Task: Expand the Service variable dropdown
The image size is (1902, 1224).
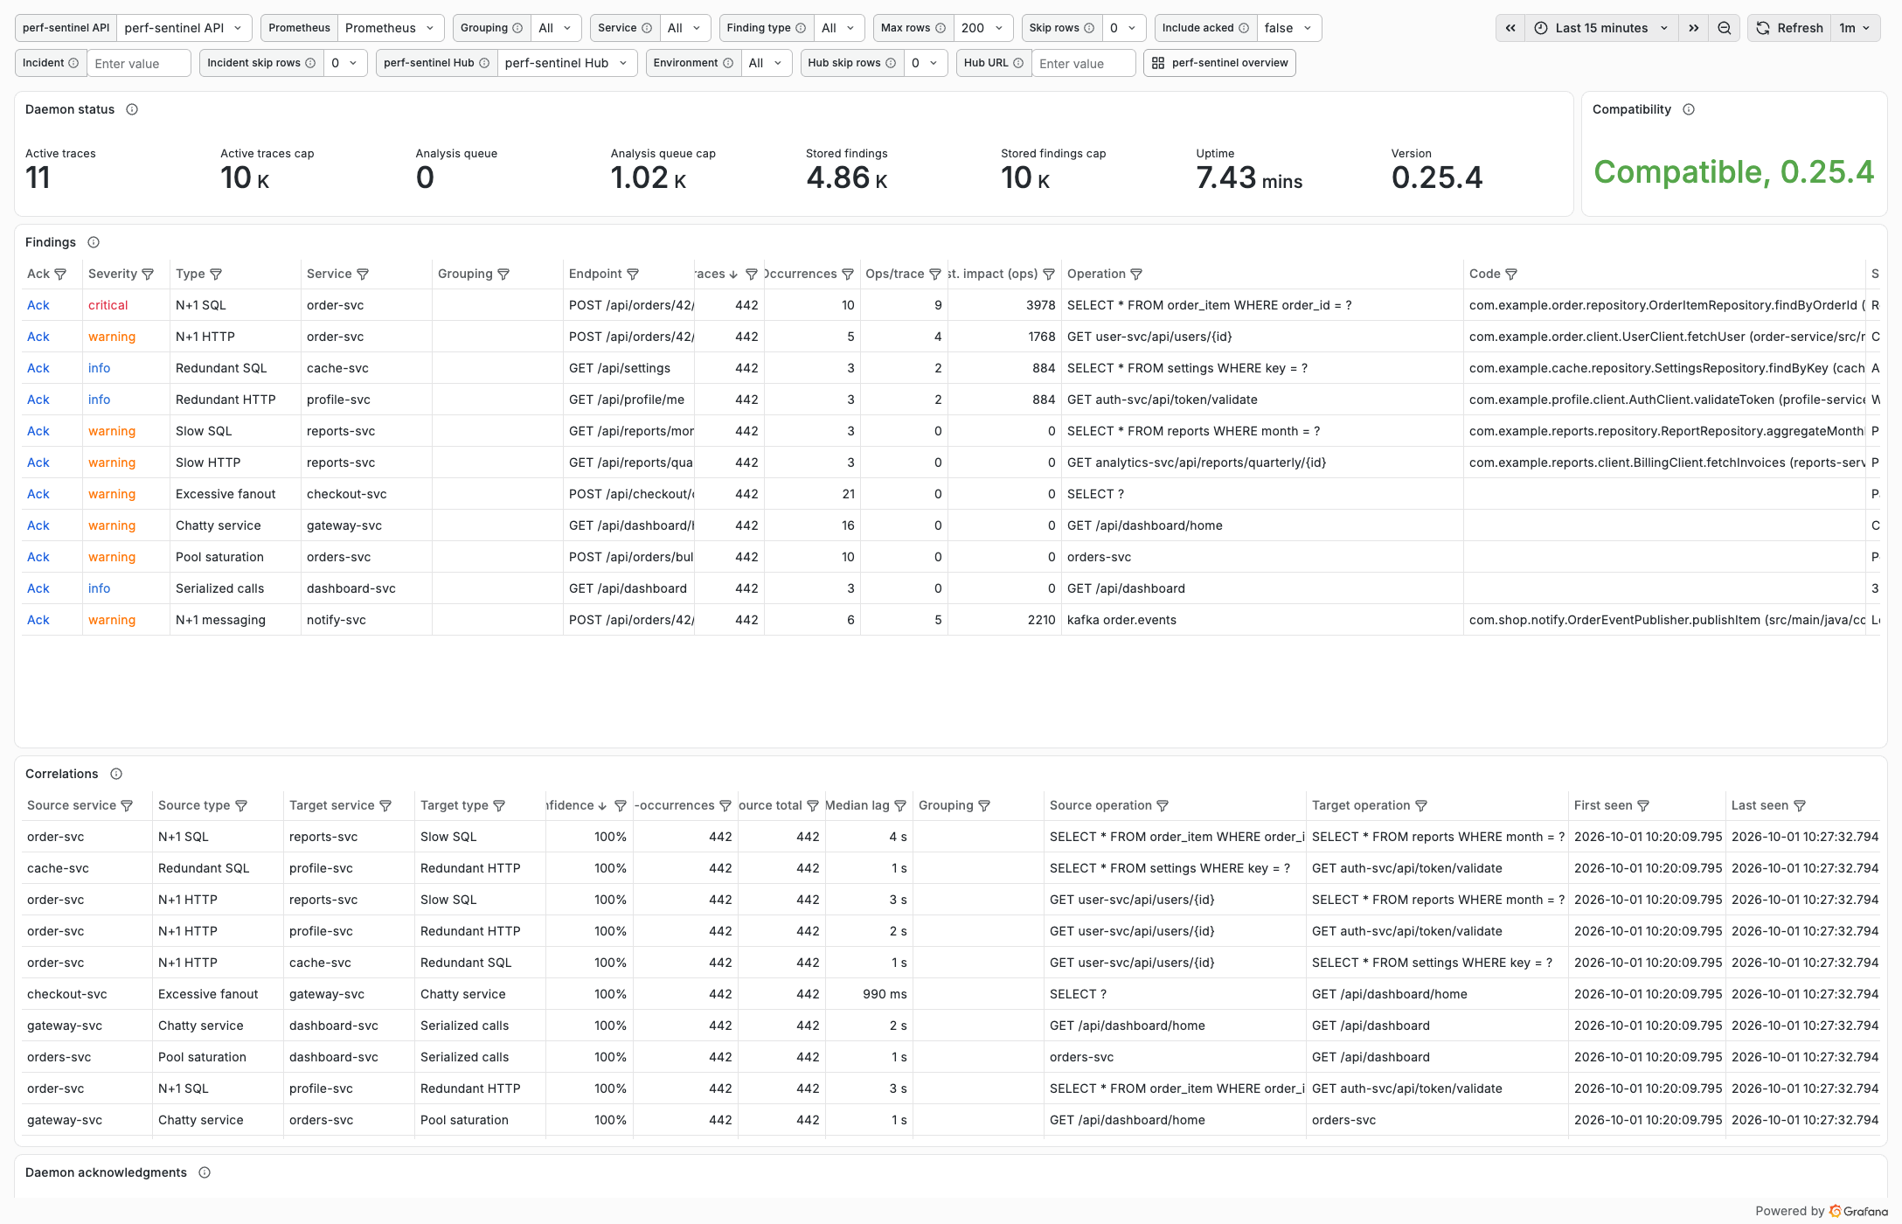Action: (x=685, y=28)
